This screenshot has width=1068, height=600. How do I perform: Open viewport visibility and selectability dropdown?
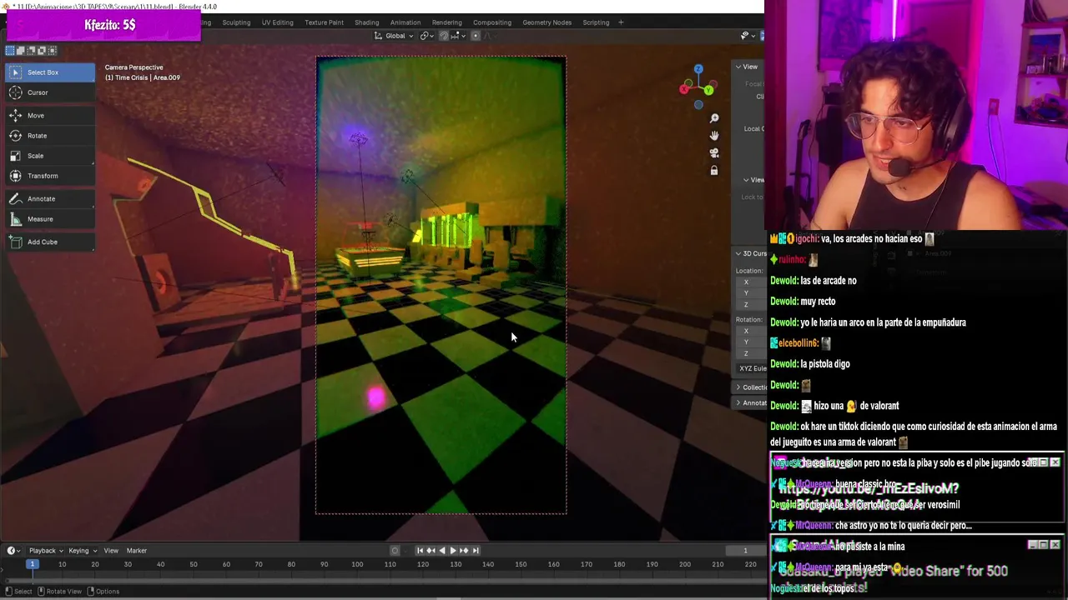[x=747, y=36]
